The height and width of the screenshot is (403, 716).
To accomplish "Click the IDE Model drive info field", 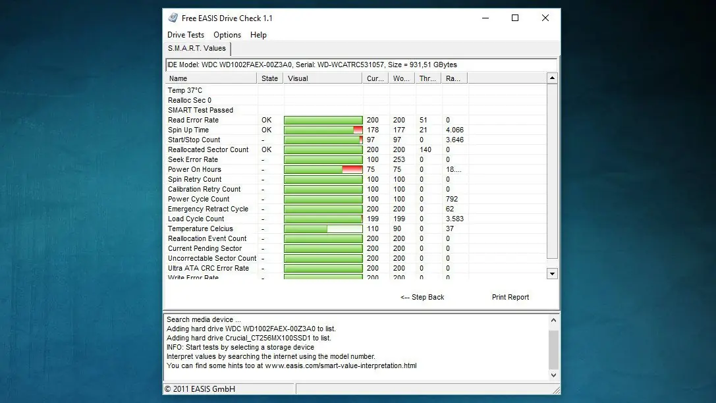I will point(361,65).
